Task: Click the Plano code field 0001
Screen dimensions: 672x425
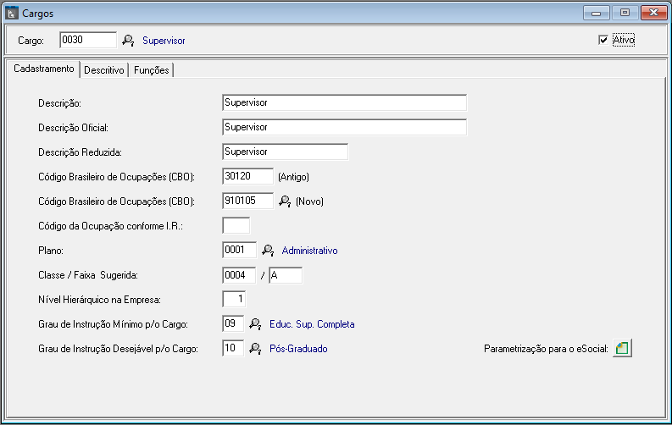Action: (x=240, y=250)
